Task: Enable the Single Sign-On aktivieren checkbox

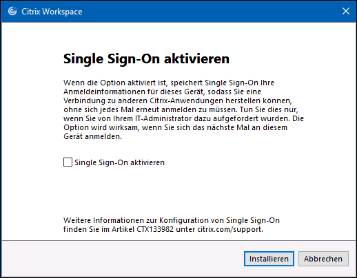Action: pos(68,162)
